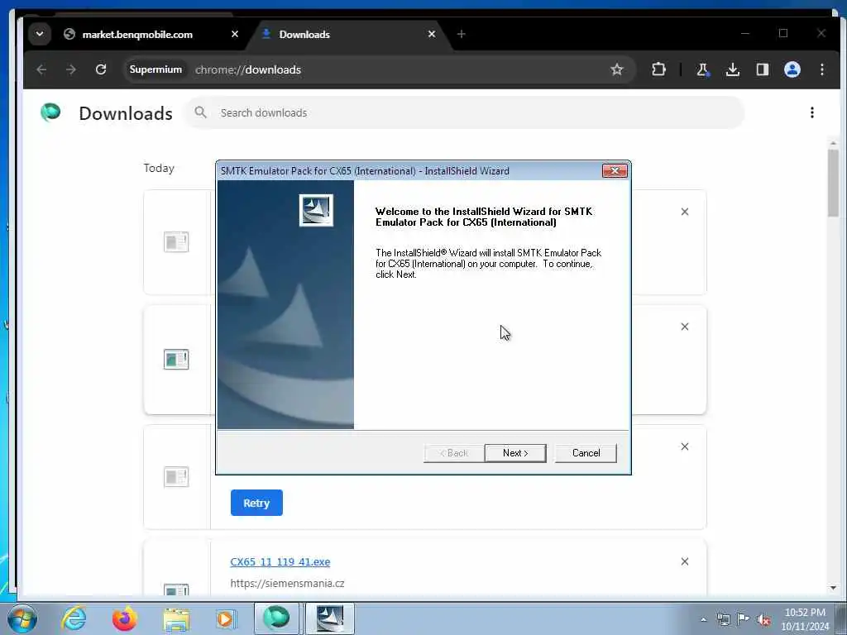The height and width of the screenshot is (635, 847).
Task: Open the Action Center flag icon
Action: coord(744,618)
